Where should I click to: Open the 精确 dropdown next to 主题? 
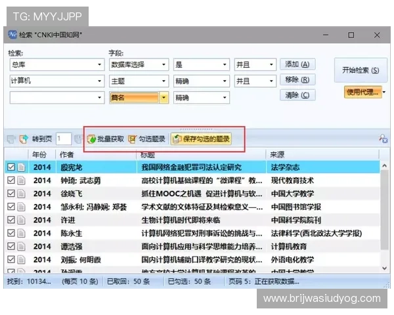[225, 81]
